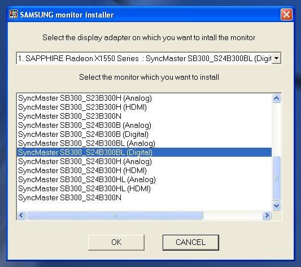Screen dimensions: 301x267
Task: Click the list's scroll down arrow
Action: click(276, 206)
